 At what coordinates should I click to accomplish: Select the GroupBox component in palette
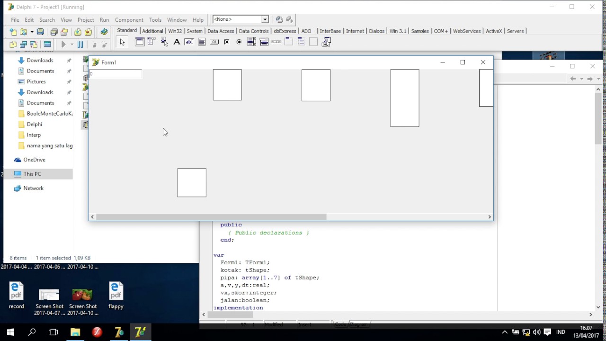point(289,42)
